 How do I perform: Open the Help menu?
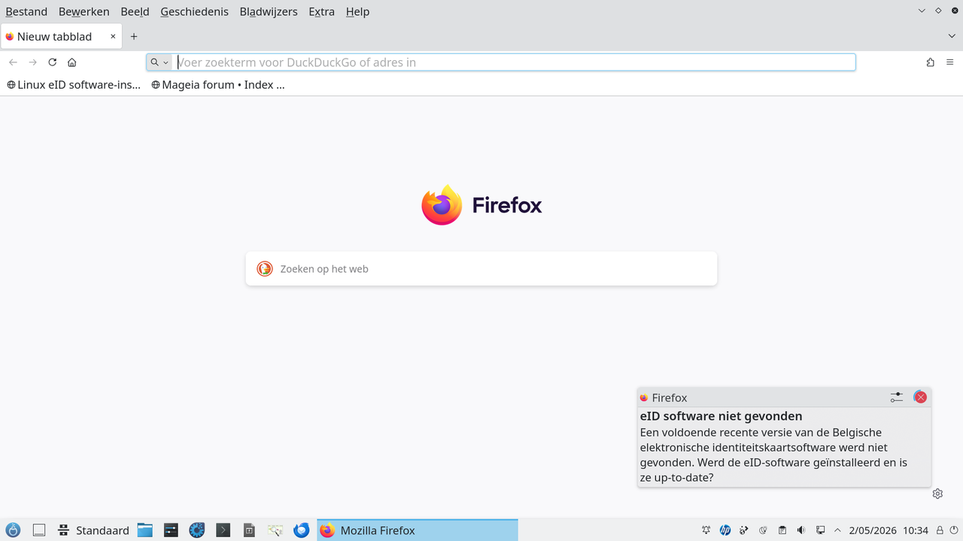point(357,11)
